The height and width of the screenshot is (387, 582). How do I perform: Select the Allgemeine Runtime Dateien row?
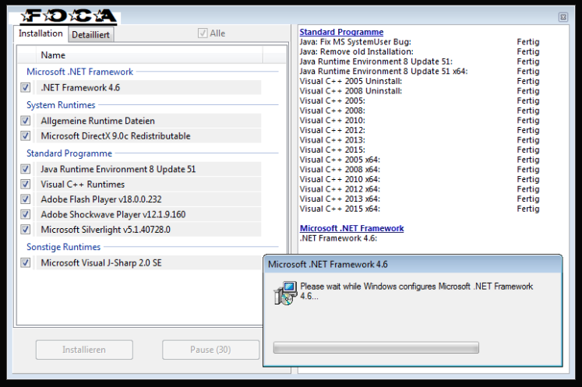149,121
